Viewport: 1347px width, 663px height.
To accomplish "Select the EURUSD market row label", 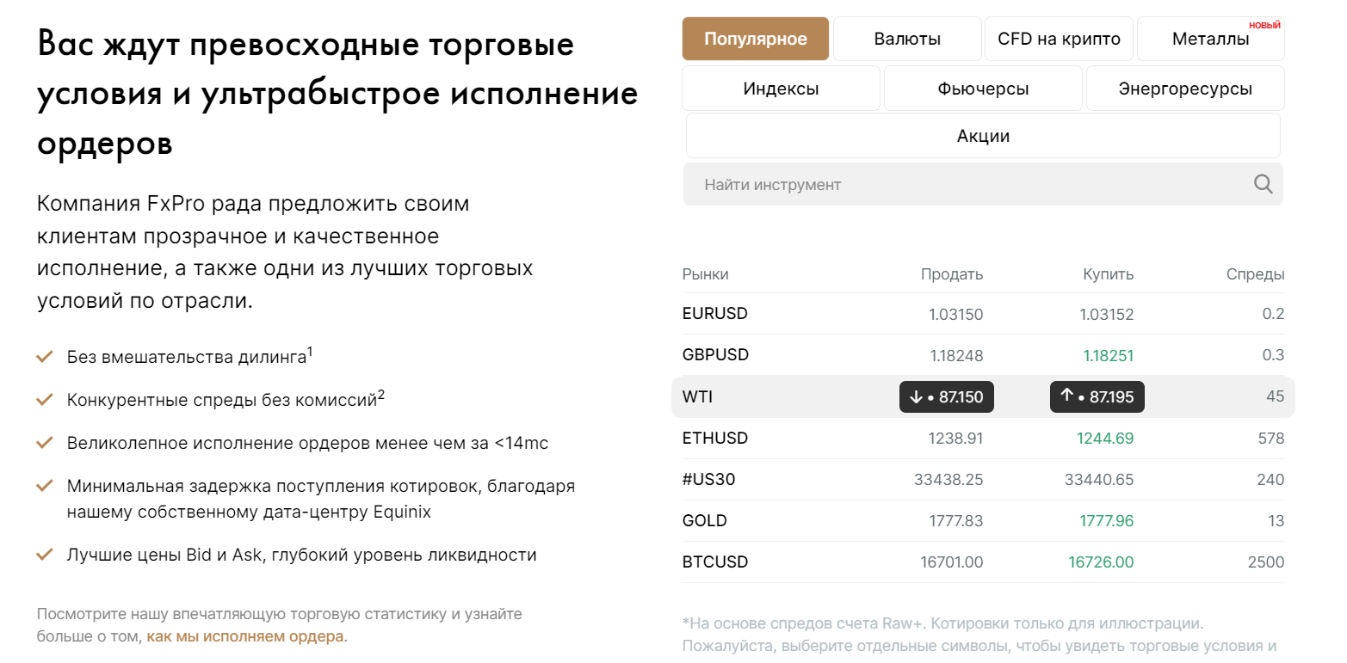I will [715, 314].
